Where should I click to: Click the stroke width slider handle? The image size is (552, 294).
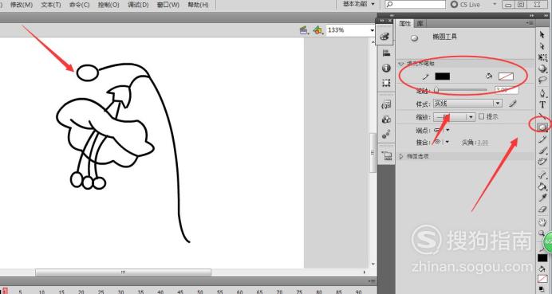436,90
